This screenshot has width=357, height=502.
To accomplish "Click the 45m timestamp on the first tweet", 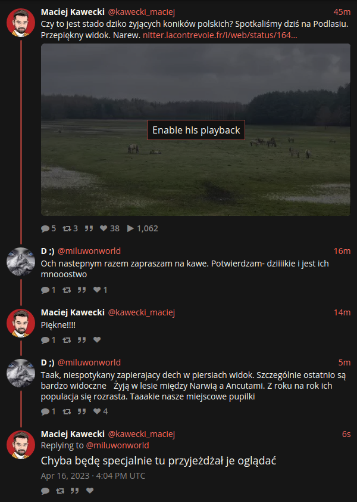I will (342, 12).
